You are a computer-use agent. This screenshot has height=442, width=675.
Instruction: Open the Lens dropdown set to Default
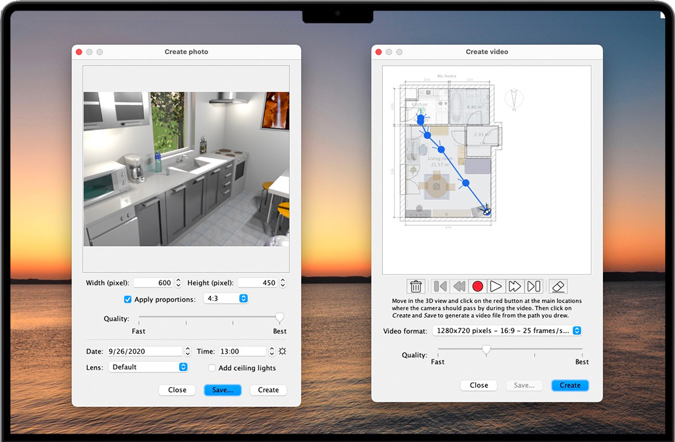pos(147,367)
